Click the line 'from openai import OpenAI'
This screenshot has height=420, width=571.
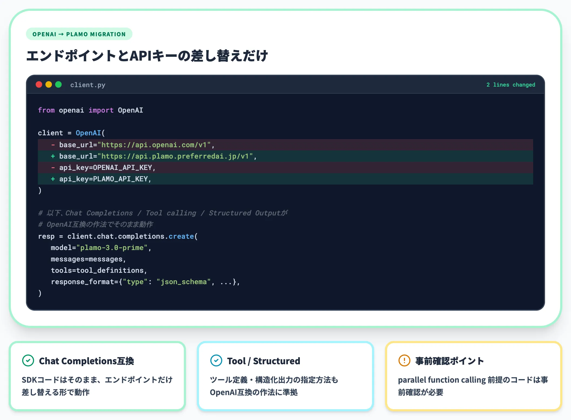coord(91,110)
